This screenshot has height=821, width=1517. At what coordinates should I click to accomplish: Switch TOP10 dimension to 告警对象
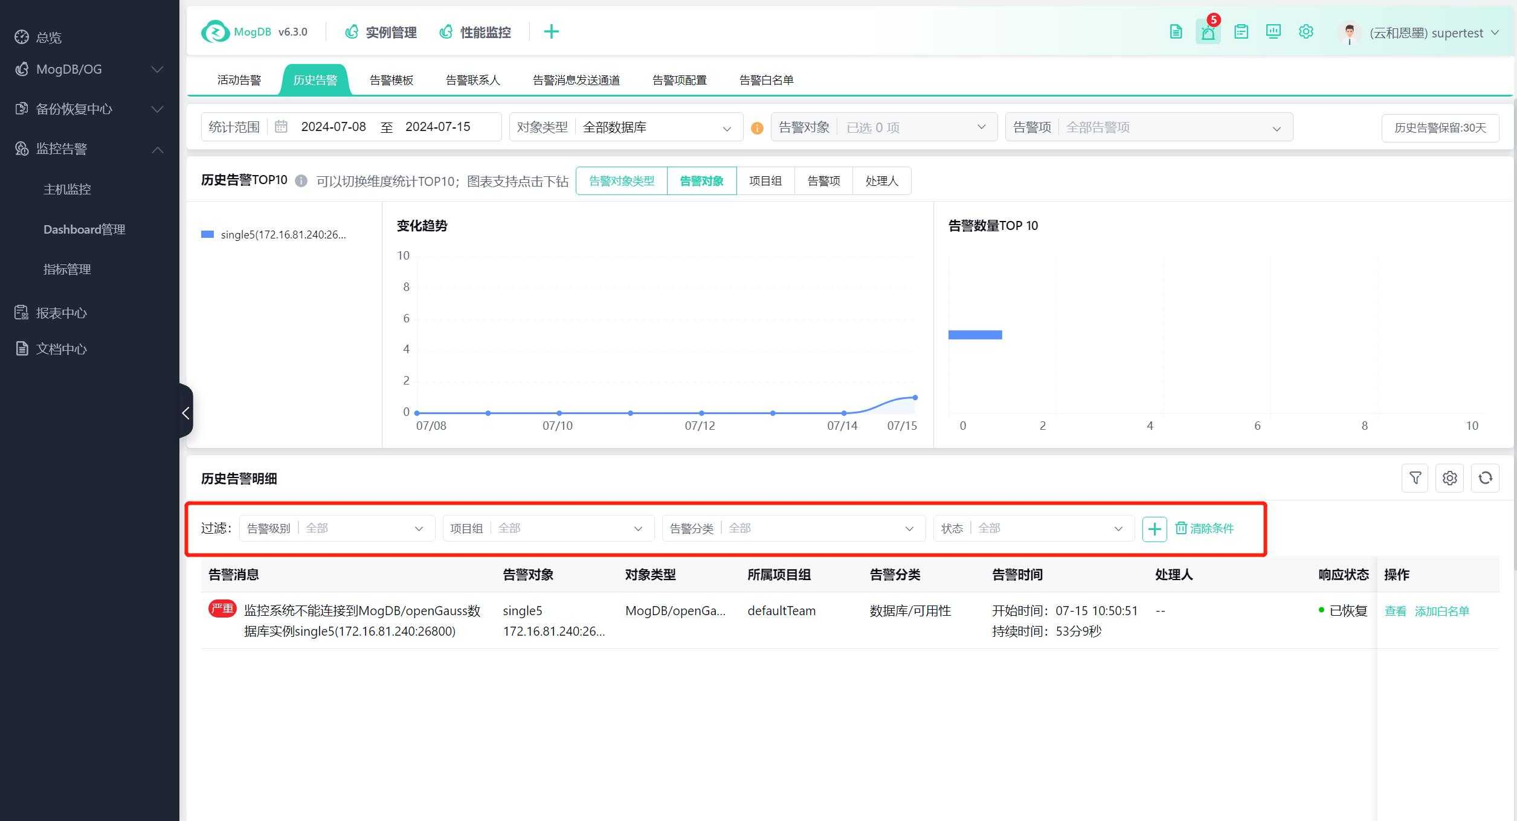pyautogui.click(x=701, y=180)
